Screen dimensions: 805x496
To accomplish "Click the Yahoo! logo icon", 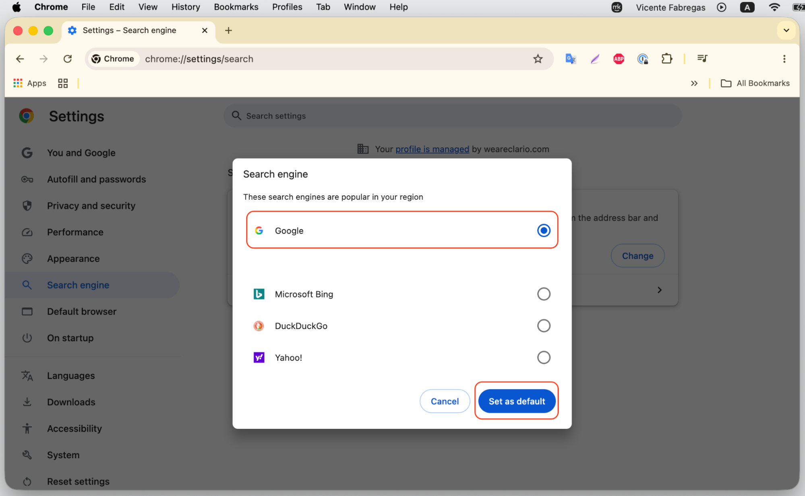I will coord(259,357).
